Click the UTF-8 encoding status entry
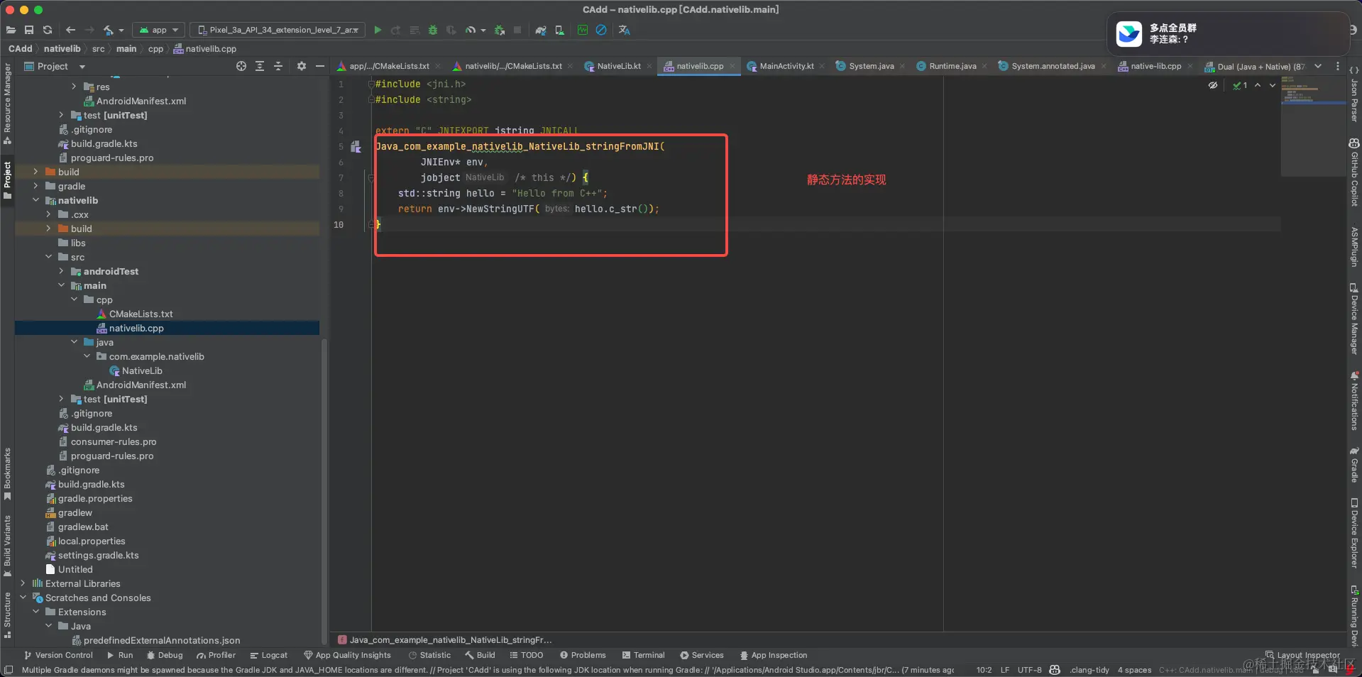 click(1029, 670)
